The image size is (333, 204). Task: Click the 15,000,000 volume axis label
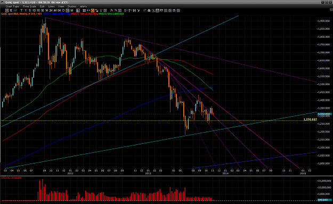324,181
